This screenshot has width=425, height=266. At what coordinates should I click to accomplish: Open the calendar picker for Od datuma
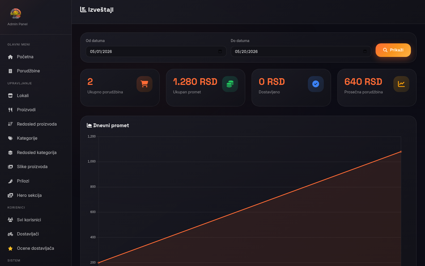click(x=220, y=52)
